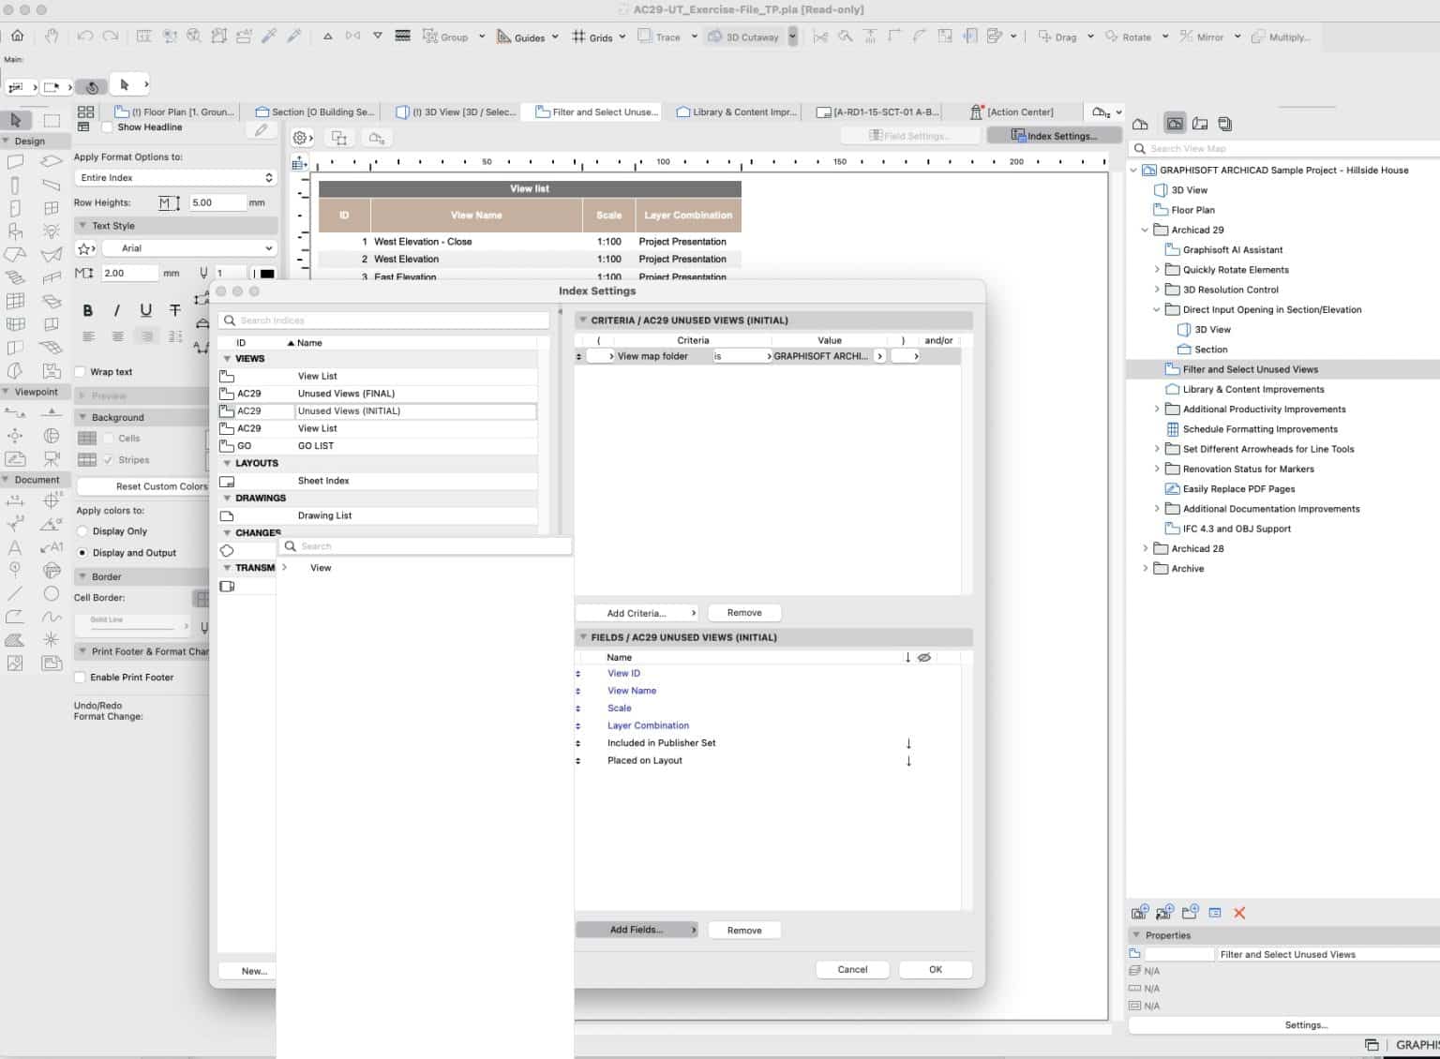Toggle the Stripes background checkbox
1440x1059 pixels.
click(x=109, y=460)
